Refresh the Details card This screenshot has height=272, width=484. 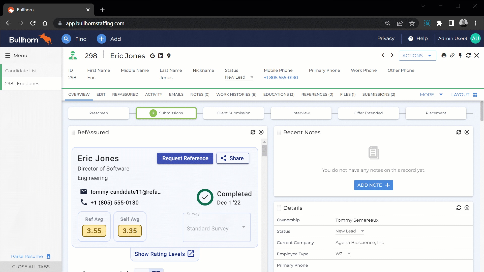pos(459,208)
